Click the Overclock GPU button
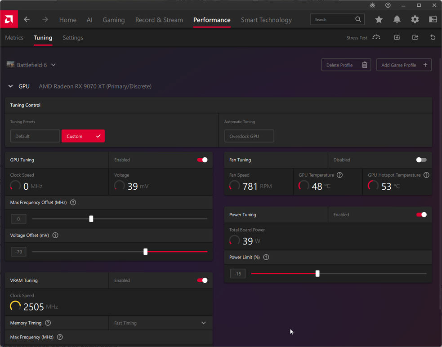 coord(249,136)
